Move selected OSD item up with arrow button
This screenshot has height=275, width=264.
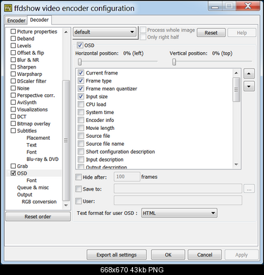pos(249,73)
